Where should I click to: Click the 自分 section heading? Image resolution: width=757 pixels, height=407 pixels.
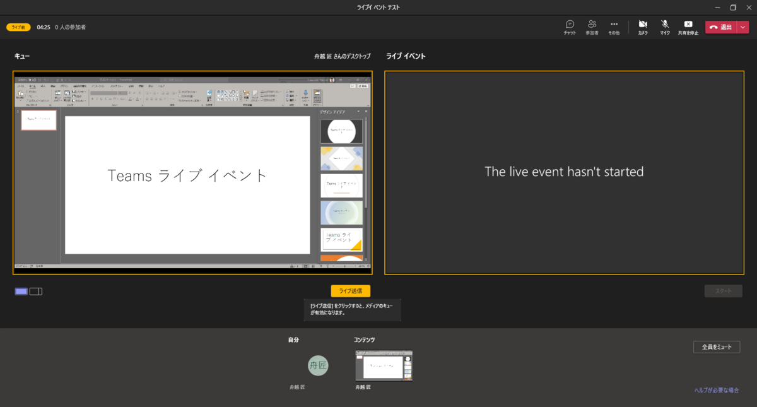[293, 340]
